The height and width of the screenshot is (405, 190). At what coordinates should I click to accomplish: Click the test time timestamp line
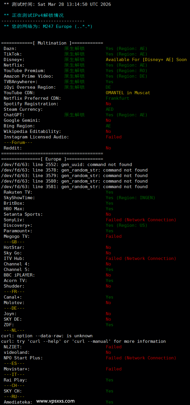click(x=57, y=4)
